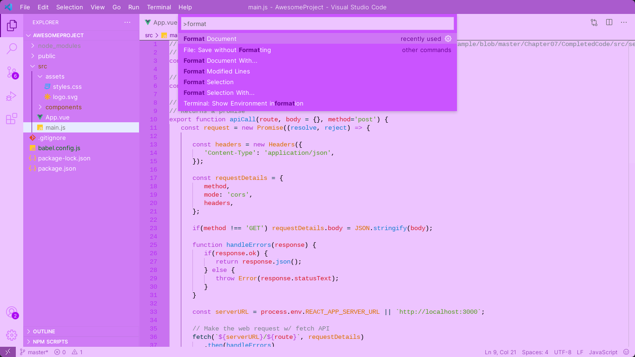Open the Terminal menu
This screenshot has width=635, height=357.
click(x=159, y=7)
